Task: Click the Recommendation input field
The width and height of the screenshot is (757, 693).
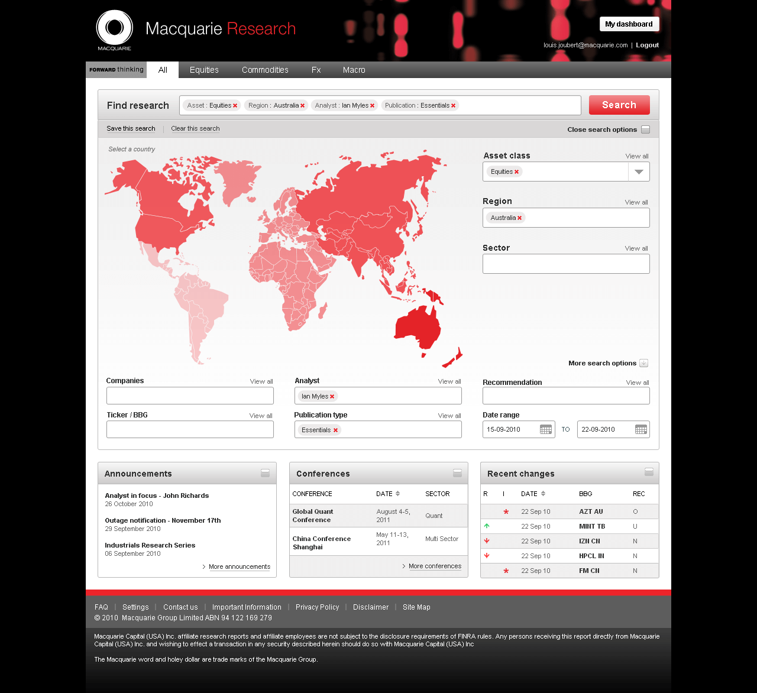Action: pos(566,396)
